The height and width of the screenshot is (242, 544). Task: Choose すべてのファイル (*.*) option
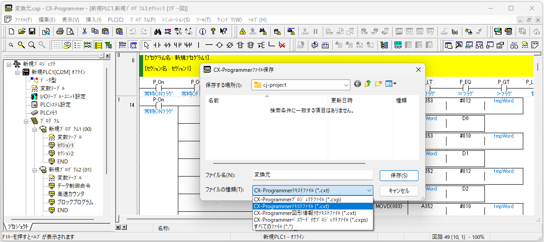[313, 226]
